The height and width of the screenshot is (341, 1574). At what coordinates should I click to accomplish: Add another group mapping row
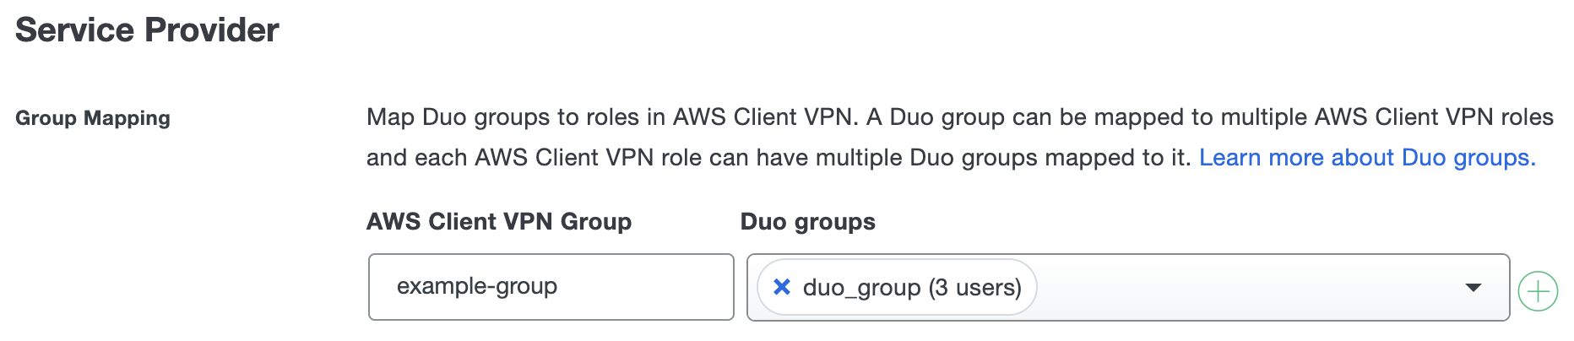pyautogui.click(x=1538, y=291)
